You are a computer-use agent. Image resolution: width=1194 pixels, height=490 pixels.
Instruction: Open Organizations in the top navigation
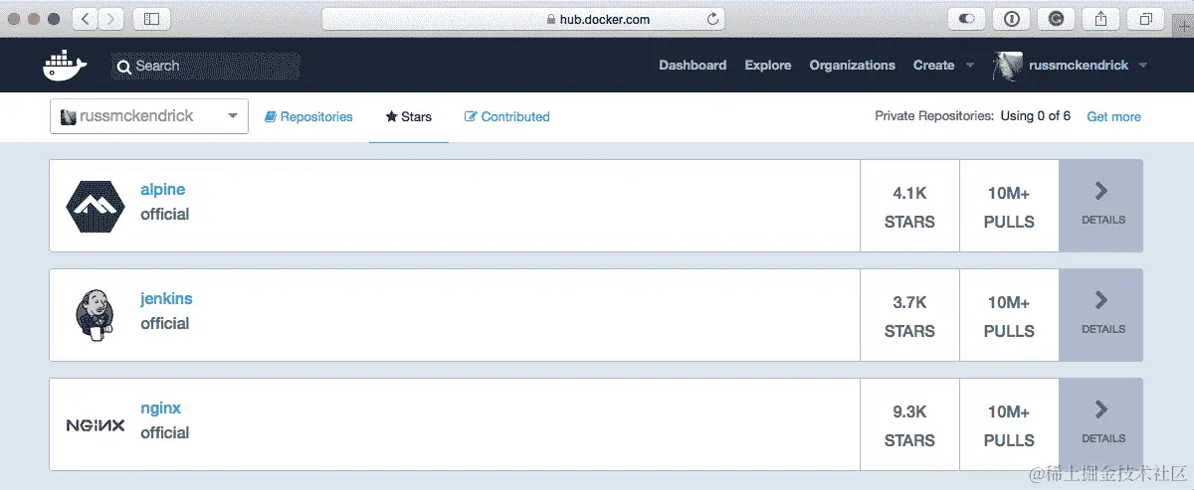click(x=853, y=66)
